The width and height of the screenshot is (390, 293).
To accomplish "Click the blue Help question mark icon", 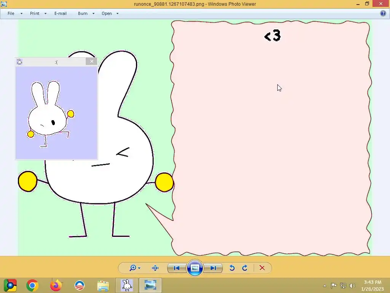I will coord(383,13).
